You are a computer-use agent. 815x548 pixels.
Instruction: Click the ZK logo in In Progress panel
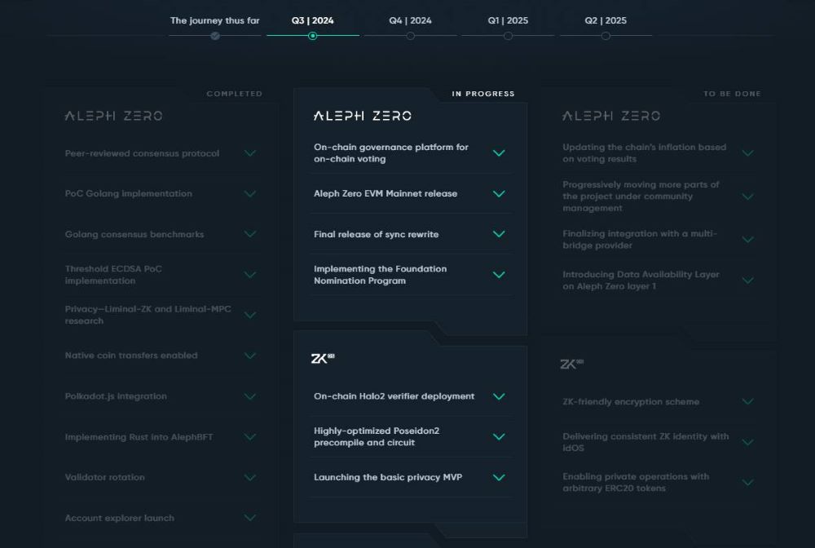point(323,358)
